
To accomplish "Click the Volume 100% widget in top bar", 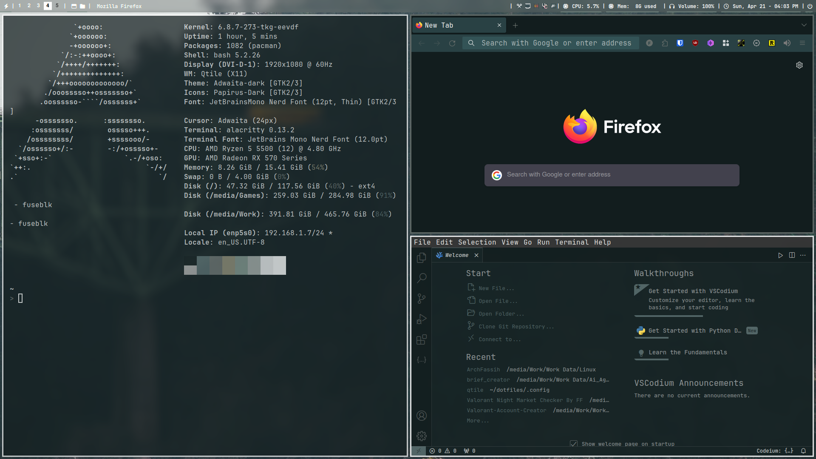I will point(691,6).
